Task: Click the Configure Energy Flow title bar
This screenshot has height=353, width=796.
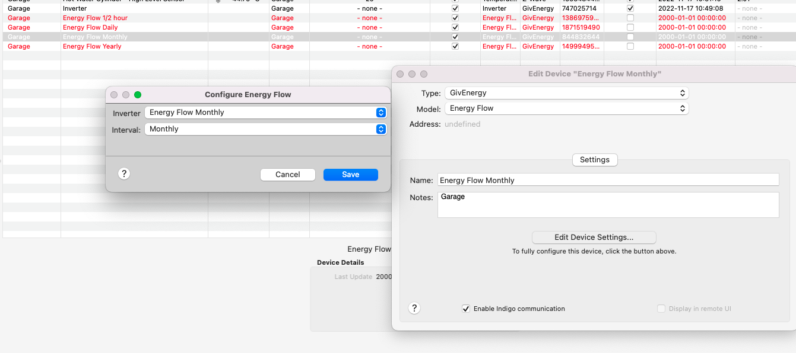Action: 248,95
